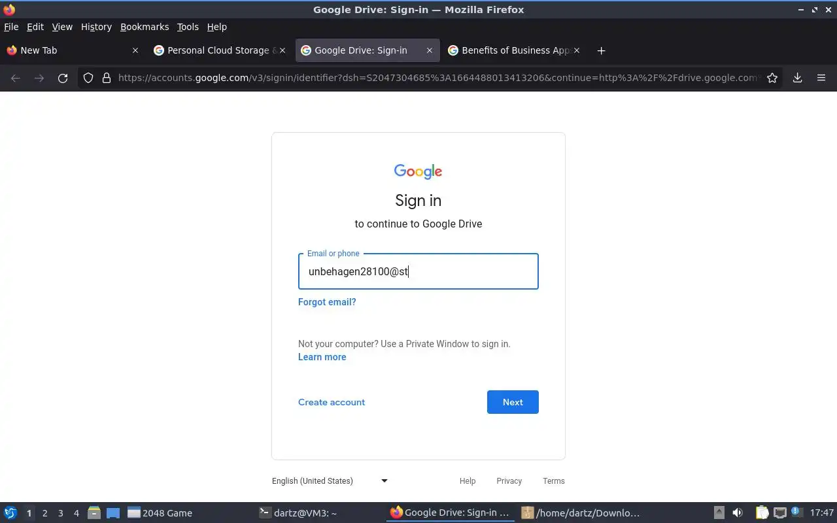The width and height of the screenshot is (837, 523).
Task: Reload the current page
Action: pos(63,78)
